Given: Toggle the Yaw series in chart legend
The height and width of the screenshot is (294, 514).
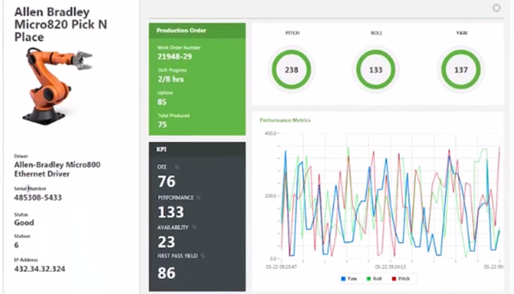Looking at the screenshot, I should click(348, 279).
